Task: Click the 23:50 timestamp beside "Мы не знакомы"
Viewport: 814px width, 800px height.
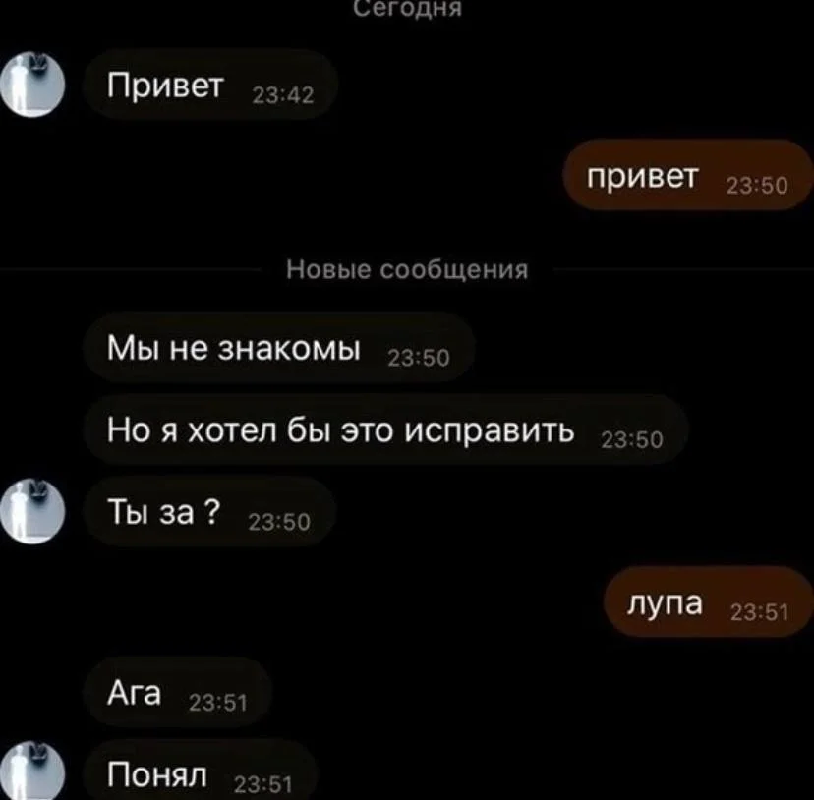Action: pyautogui.click(x=419, y=358)
